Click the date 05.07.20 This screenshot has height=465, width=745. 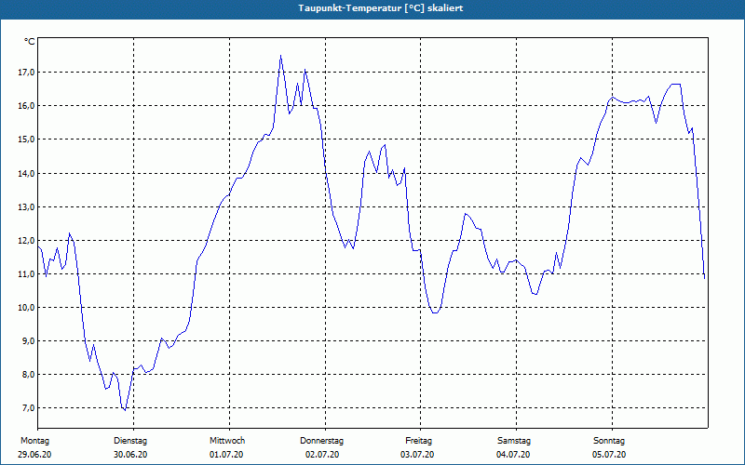pyautogui.click(x=609, y=455)
